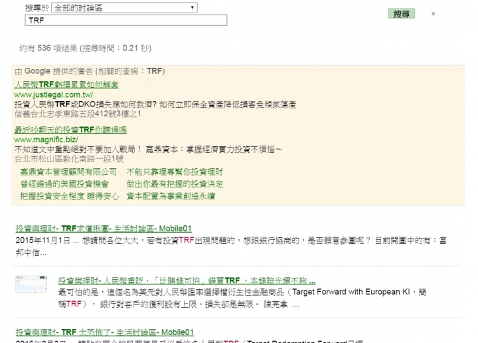This screenshot has height=343, width=478.
Task: Open sitelink 把握投資安全程度 睡得安心
Action: coord(70,196)
